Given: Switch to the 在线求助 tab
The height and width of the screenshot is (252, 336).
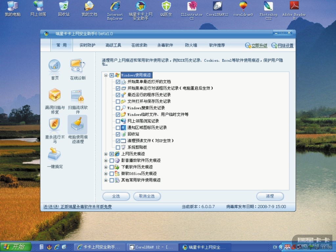Looking at the screenshot, I should pyautogui.click(x=139, y=45).
